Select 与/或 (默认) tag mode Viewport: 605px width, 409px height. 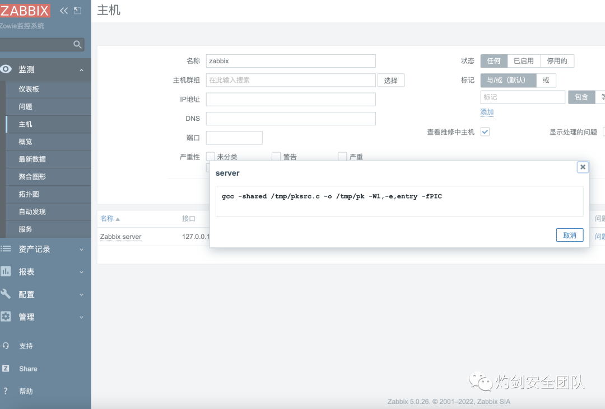click(508, 80)
